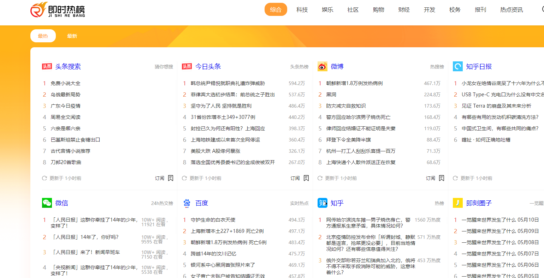Open the 热点资讯 category tab
The height and width of the screenshot is (278, 544).
[512, 10]
